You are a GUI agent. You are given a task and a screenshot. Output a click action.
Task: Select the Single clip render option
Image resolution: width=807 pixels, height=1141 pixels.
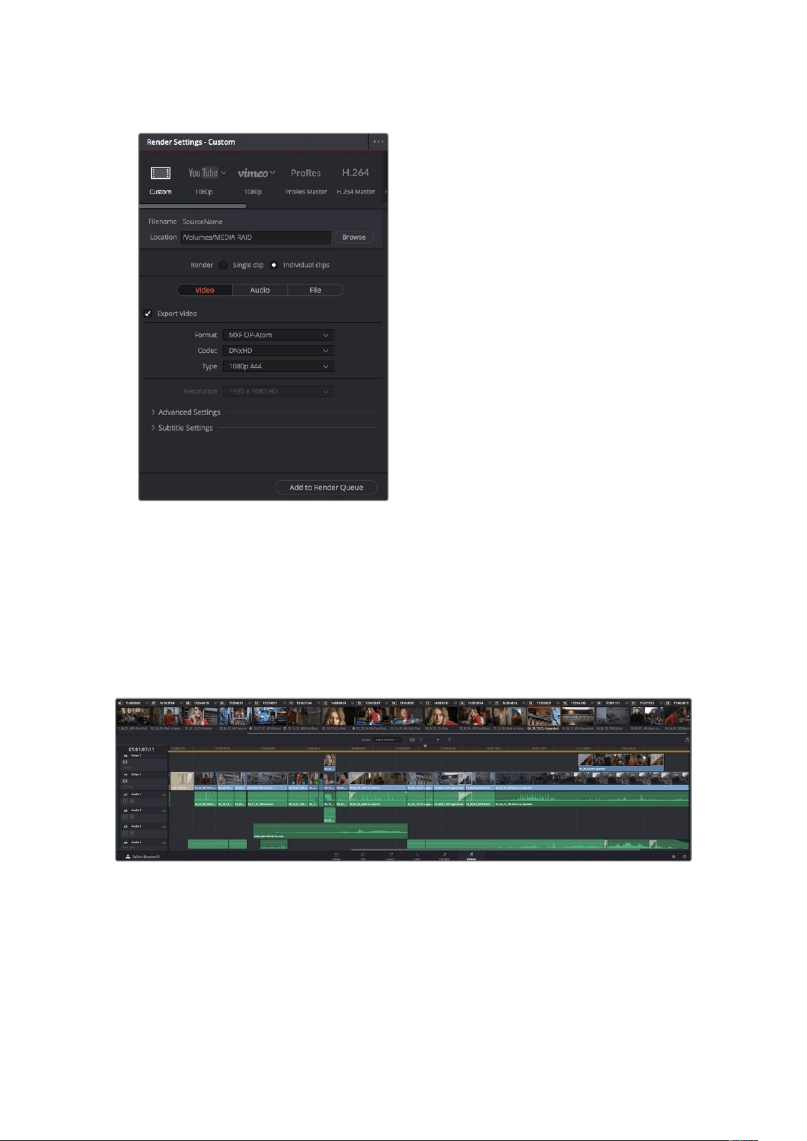(x=223, y=265)
